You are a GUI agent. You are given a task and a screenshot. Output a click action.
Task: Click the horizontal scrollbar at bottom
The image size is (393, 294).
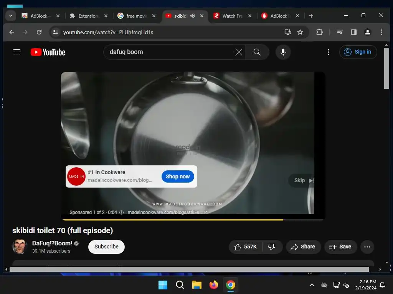[x=189, y=269]
